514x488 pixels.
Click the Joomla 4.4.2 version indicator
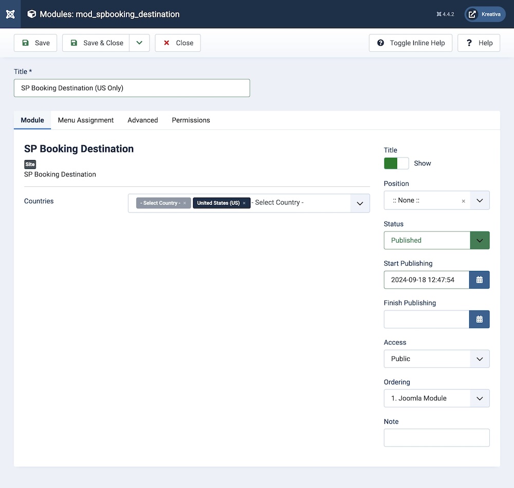(x=445, y=14)
